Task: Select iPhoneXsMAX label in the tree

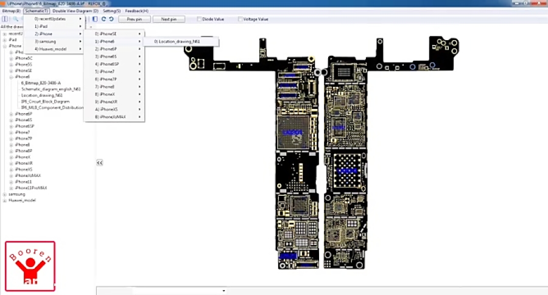Action: [28, 176]
